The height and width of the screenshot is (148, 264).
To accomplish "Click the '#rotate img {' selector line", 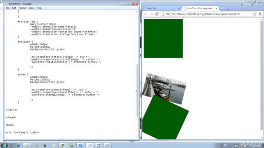I will coord(28,22).
